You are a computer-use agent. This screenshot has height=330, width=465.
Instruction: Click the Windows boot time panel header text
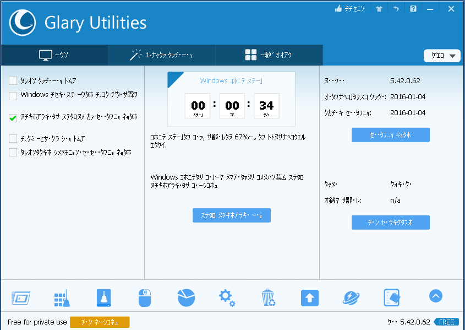(231, 81)
